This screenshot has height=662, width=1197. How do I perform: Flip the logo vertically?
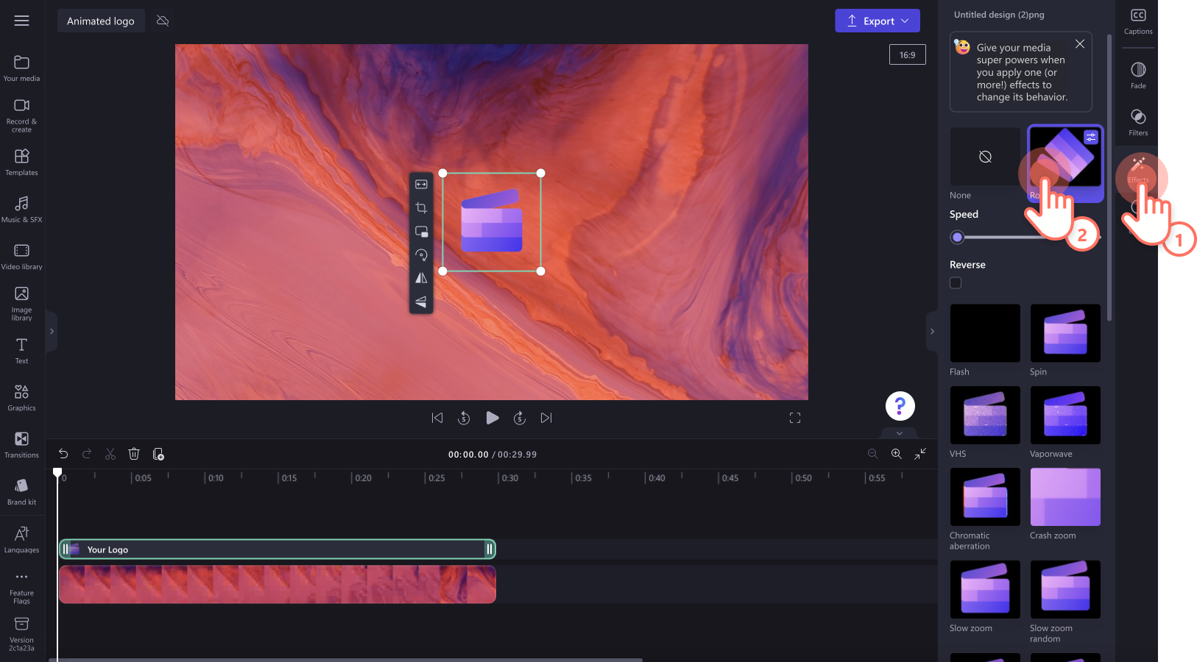pos(421,302)
